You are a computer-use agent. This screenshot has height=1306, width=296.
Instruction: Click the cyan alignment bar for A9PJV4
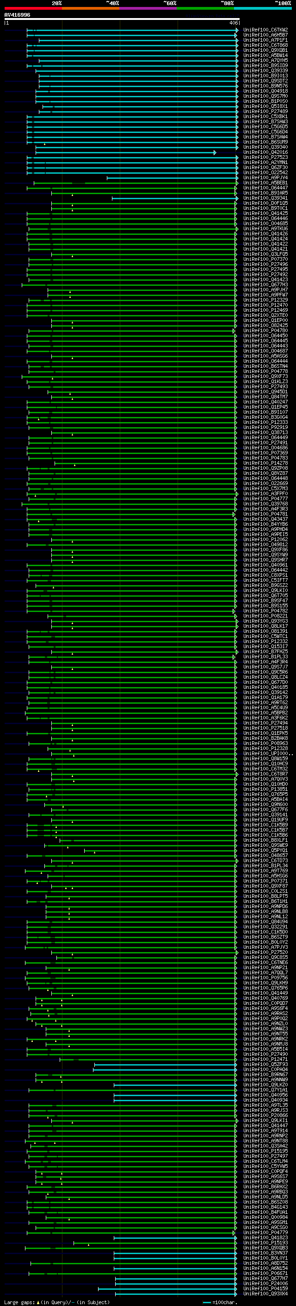pos(172,178)
